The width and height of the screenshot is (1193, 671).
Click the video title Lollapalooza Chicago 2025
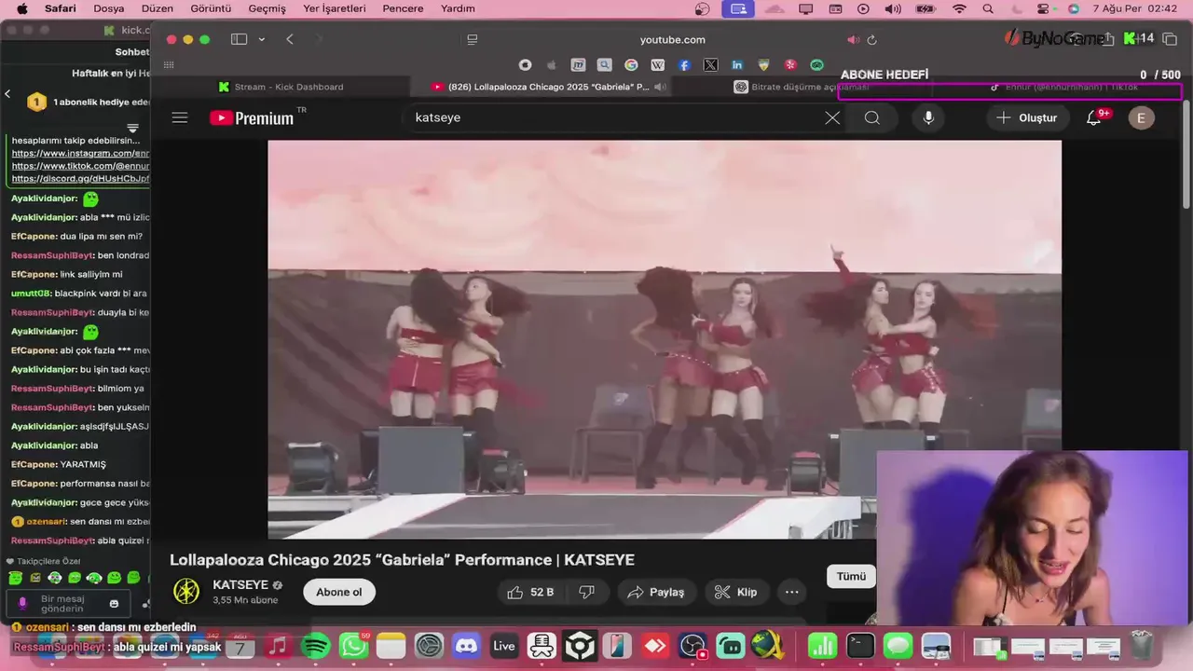pyautogui.click(x=402, y=560)
